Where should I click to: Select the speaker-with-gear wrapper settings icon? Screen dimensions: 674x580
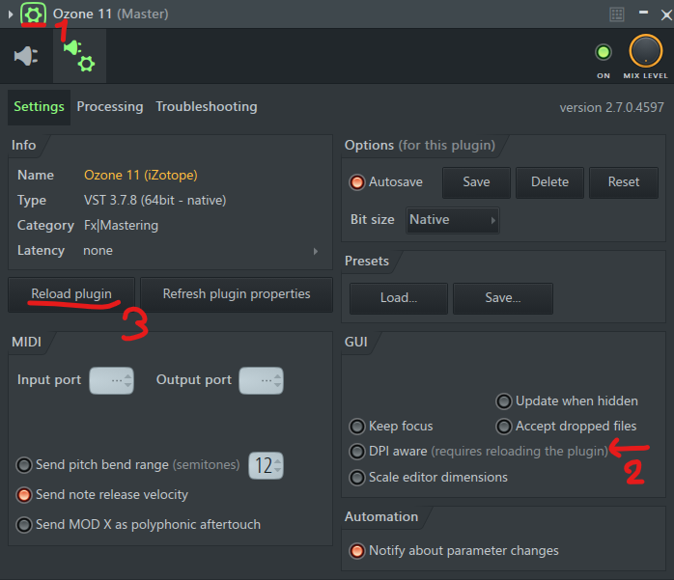click(79, 56)
